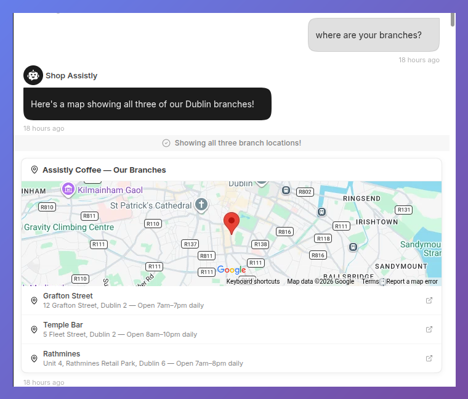Viewport: 468px width, 399px height.
Task: Click the R138 road badge on map
Action: click(x=260, y=244)
